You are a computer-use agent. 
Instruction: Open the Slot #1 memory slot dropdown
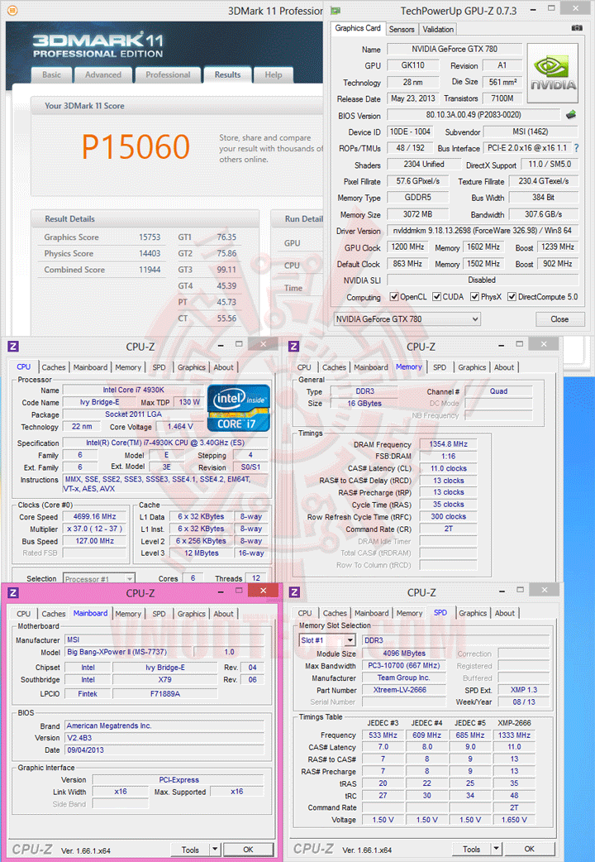pos(327,640)
